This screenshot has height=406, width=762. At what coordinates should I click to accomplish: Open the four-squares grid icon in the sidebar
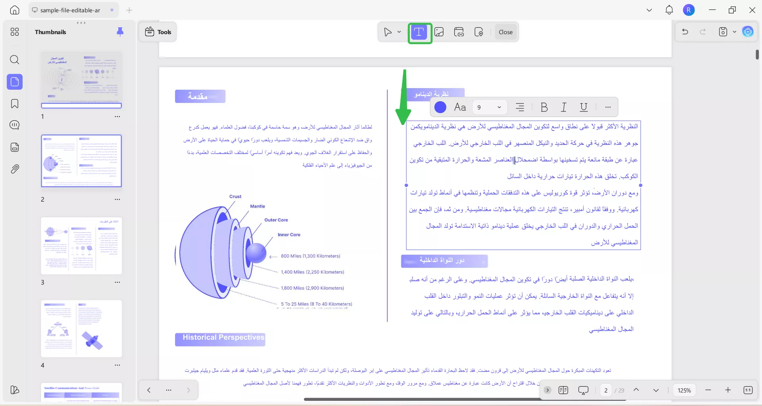point(15,32)
